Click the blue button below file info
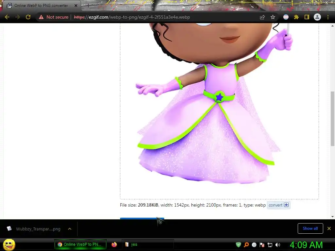Screen dimensions: 335x251 (142, 218)
